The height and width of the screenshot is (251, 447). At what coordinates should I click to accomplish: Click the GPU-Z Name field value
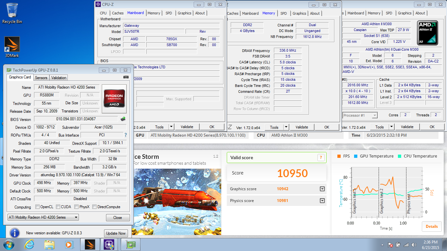coord(67,87)
